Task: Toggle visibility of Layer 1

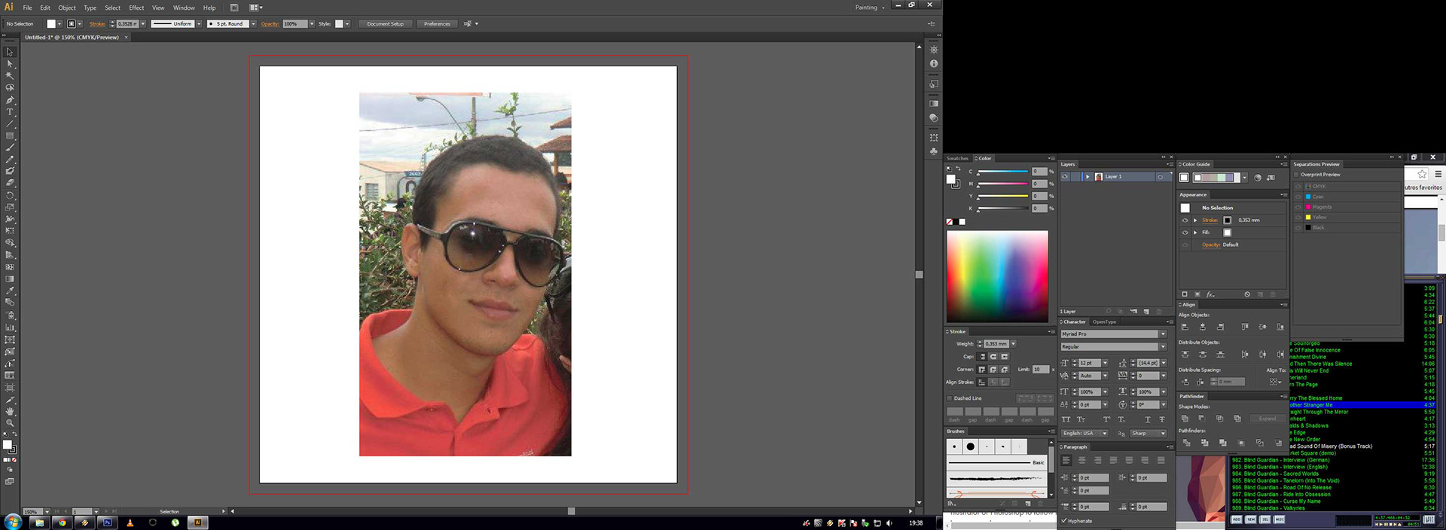Action: tap(1065, 177)
